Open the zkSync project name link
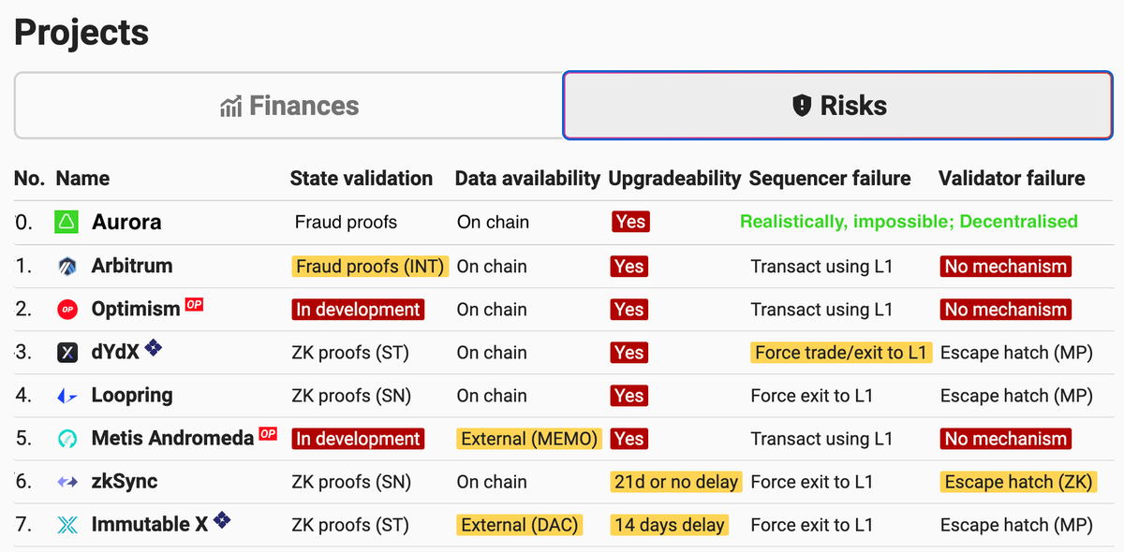The image size is (1124, 552). 125,481
